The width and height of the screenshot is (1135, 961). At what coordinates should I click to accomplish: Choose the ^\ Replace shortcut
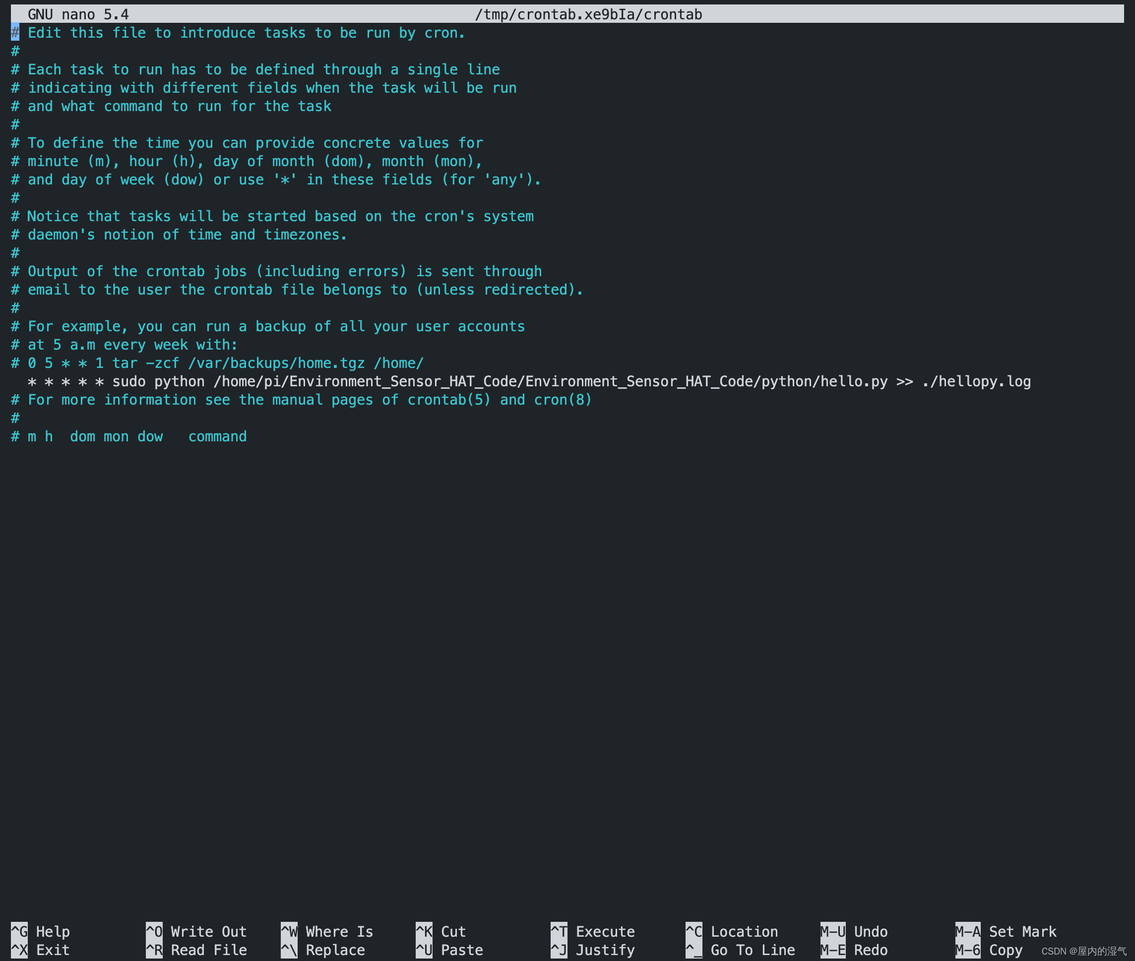point(322,950)
